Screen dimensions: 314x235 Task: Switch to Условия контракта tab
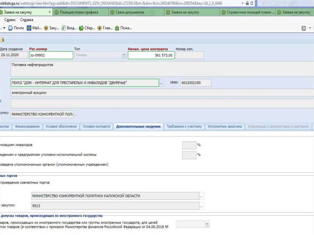[x=96, y=127]
